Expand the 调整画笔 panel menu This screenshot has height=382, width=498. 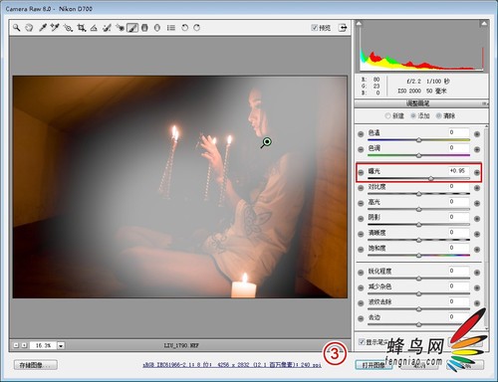[484, 103]
